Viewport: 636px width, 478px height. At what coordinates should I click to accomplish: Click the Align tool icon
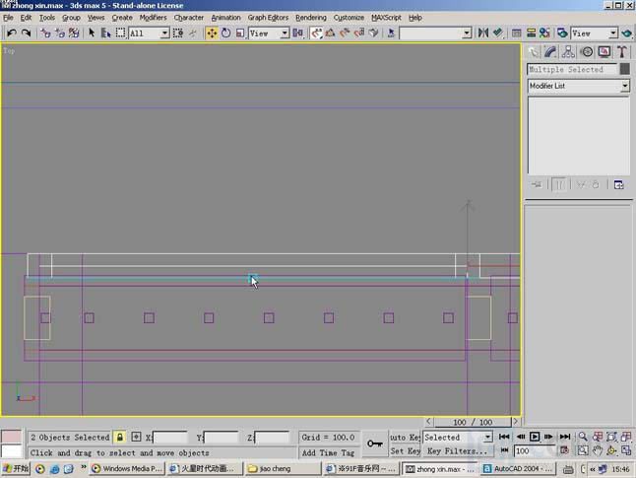(498, 33)
